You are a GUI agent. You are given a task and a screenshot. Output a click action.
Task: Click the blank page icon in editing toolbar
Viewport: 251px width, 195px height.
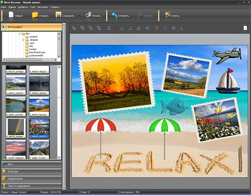245,28
